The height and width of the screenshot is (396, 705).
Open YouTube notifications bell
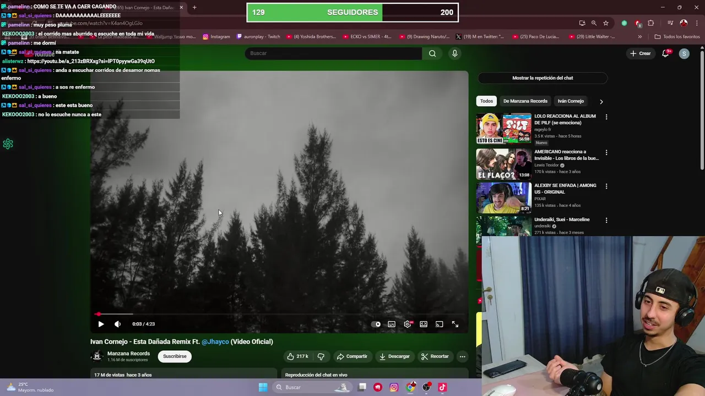tap(665, 53)
